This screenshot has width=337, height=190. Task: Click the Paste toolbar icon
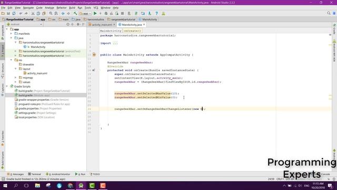pos(44,13)
